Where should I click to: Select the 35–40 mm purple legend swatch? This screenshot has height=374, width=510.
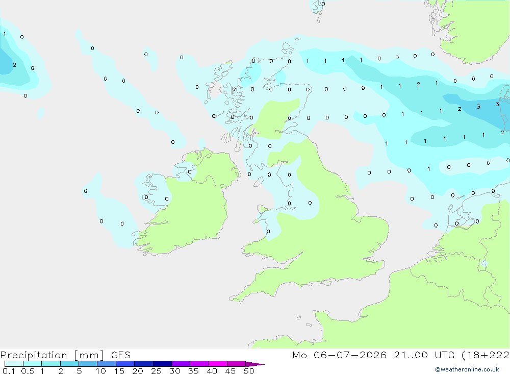coord(199,364)
